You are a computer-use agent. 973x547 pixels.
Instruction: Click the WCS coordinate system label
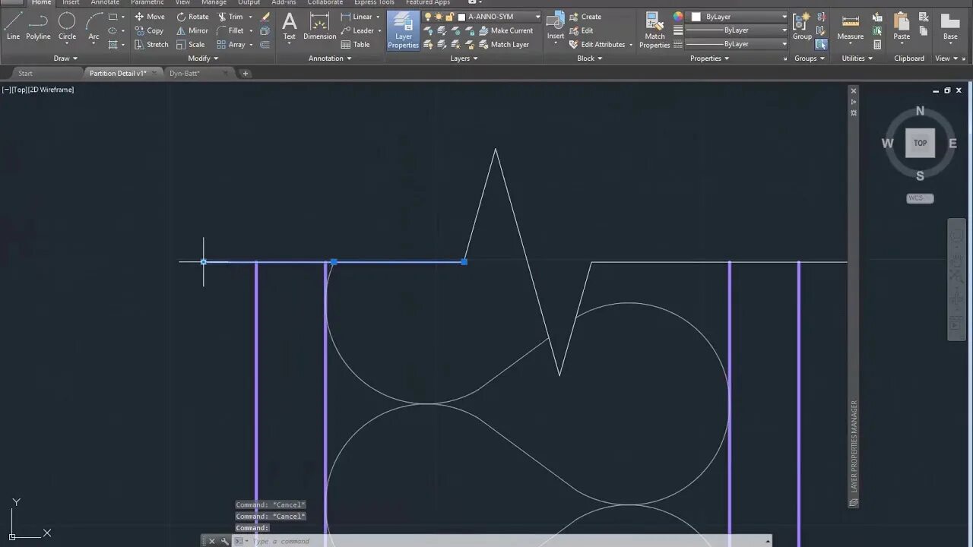tap(920, 198)
